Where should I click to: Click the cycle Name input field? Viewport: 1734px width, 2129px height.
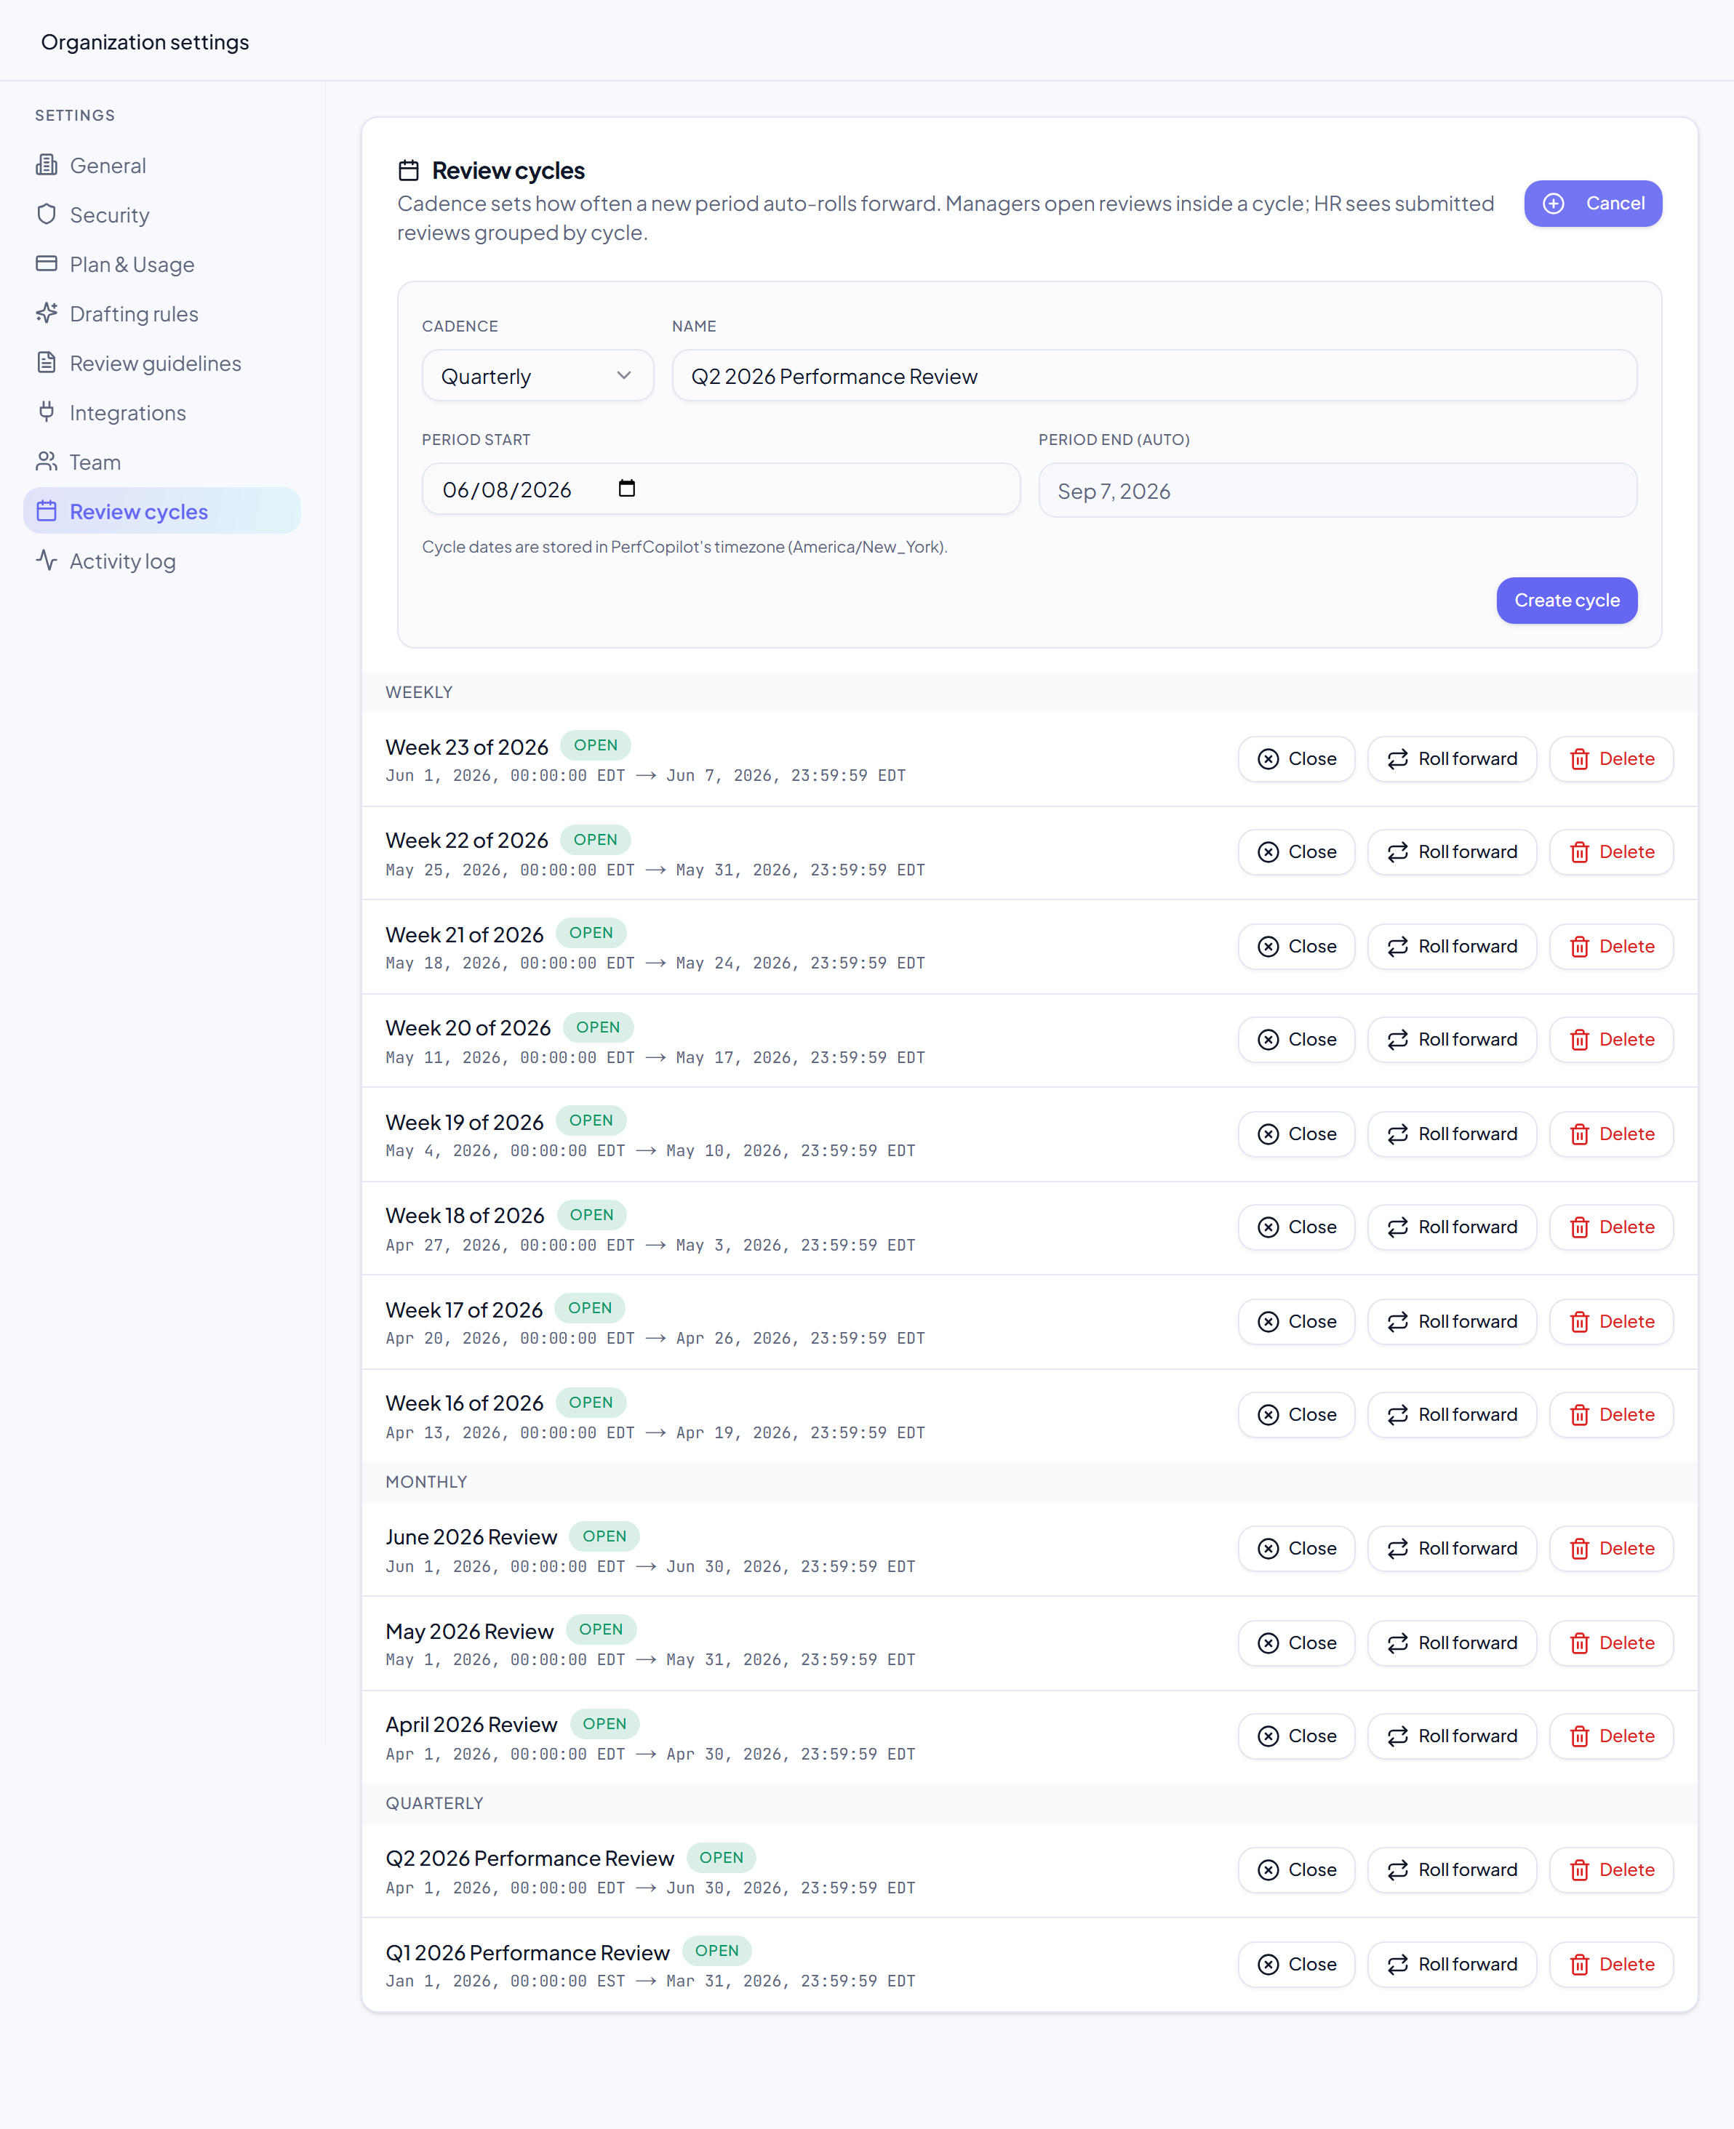tap(1154, 375)
